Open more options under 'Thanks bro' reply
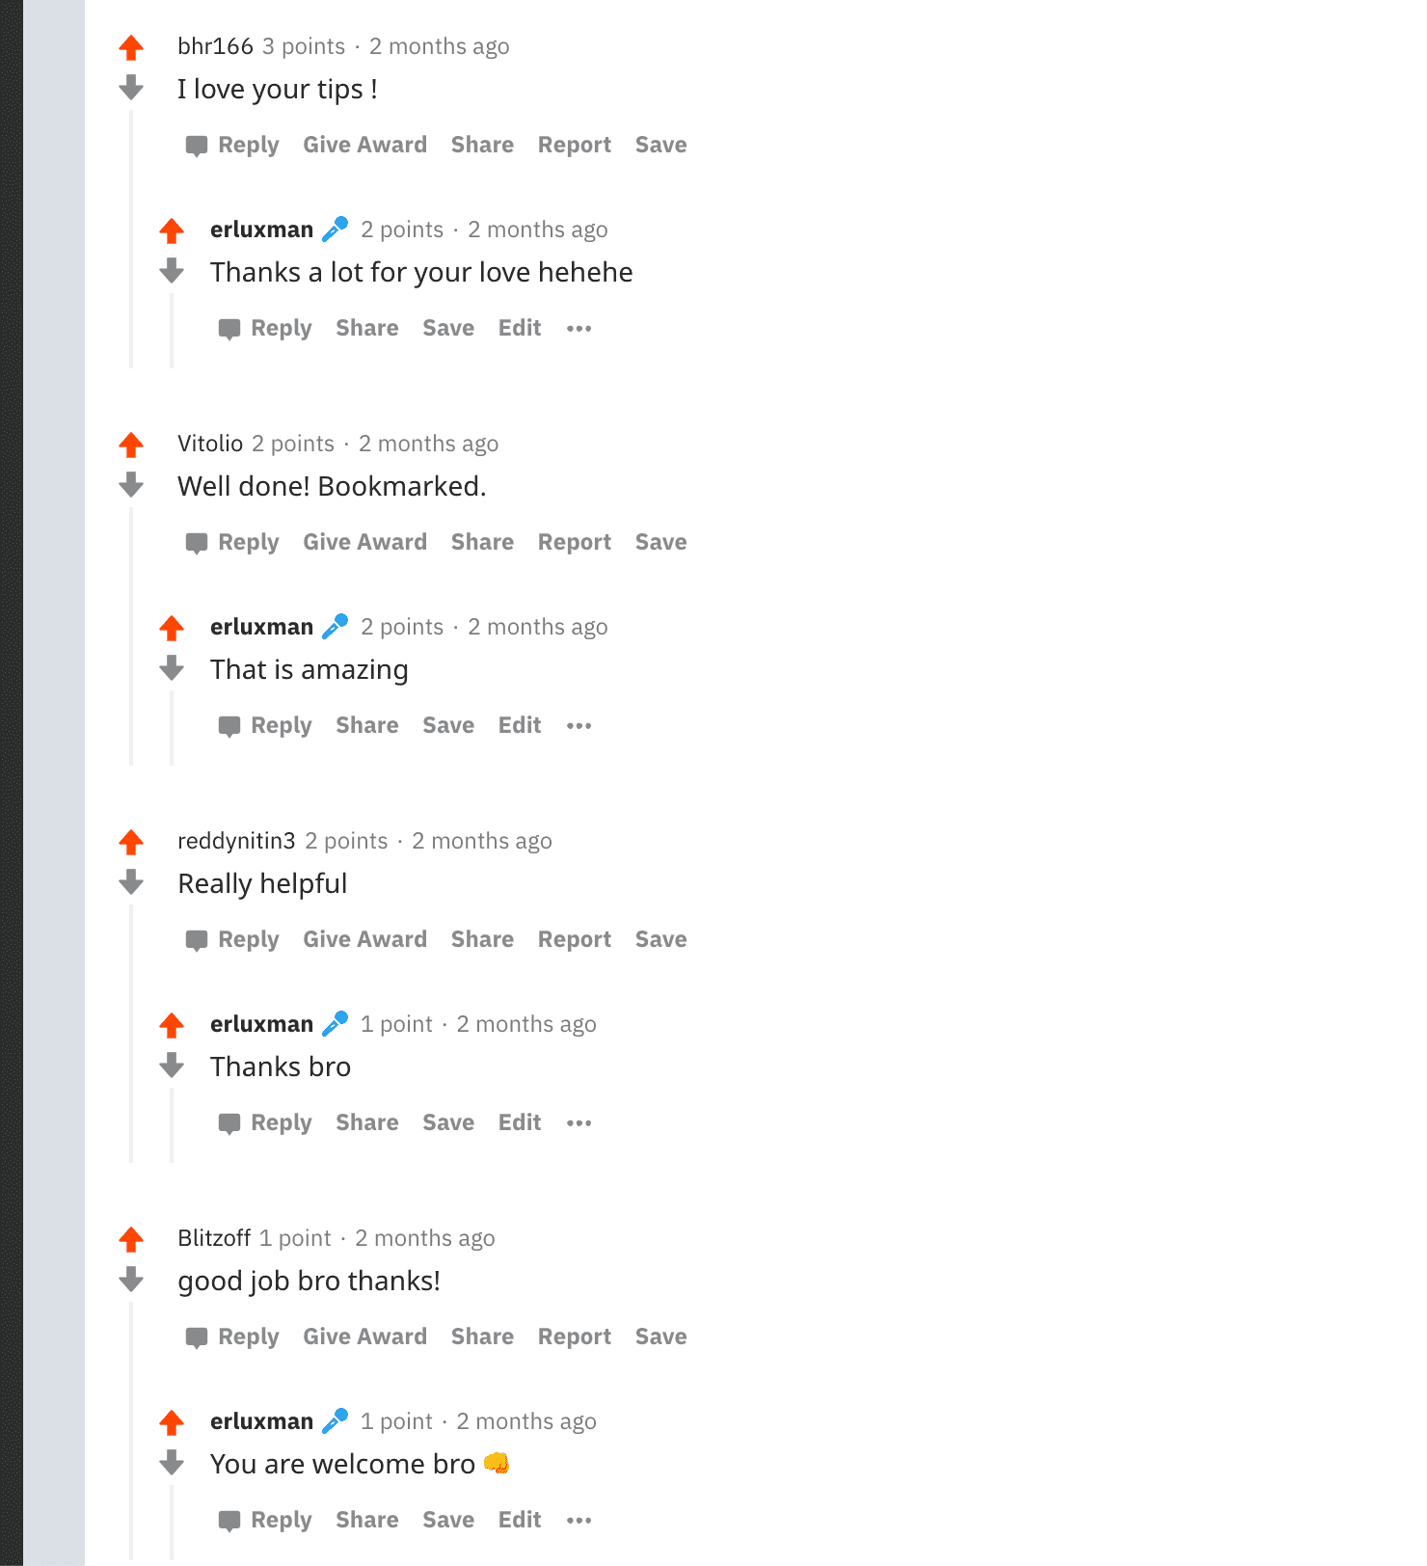1427x1566 pixels. coord(579,1123)
